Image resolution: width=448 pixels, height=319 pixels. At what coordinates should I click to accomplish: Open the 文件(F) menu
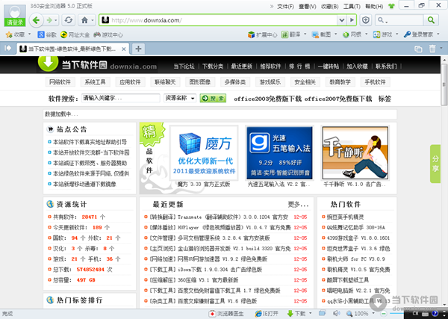pyautogui.click(x=285, y=6)
